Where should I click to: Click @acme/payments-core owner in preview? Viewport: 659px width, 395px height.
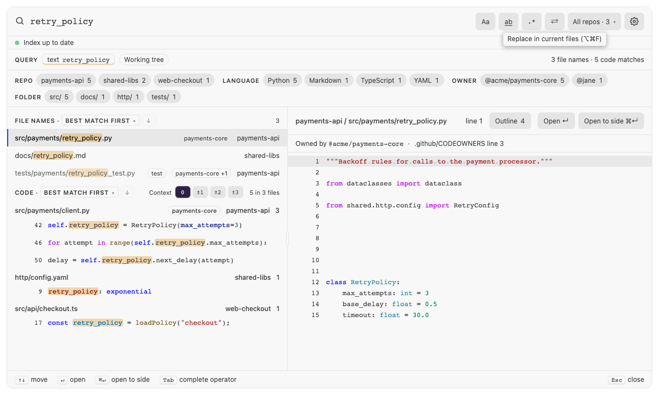(366, 144)
